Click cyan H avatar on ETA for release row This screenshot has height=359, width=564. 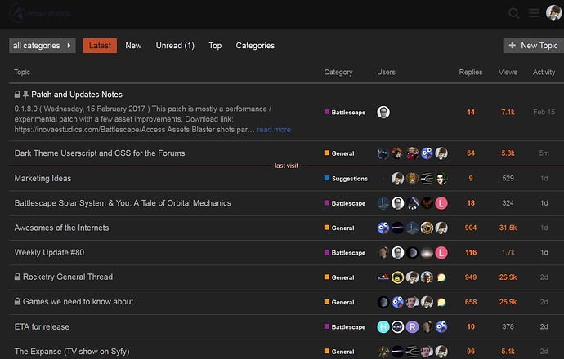tap(383, 326)
